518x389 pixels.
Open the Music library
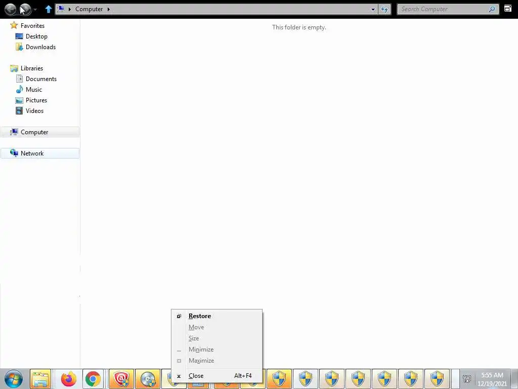[x=34, y=89]
